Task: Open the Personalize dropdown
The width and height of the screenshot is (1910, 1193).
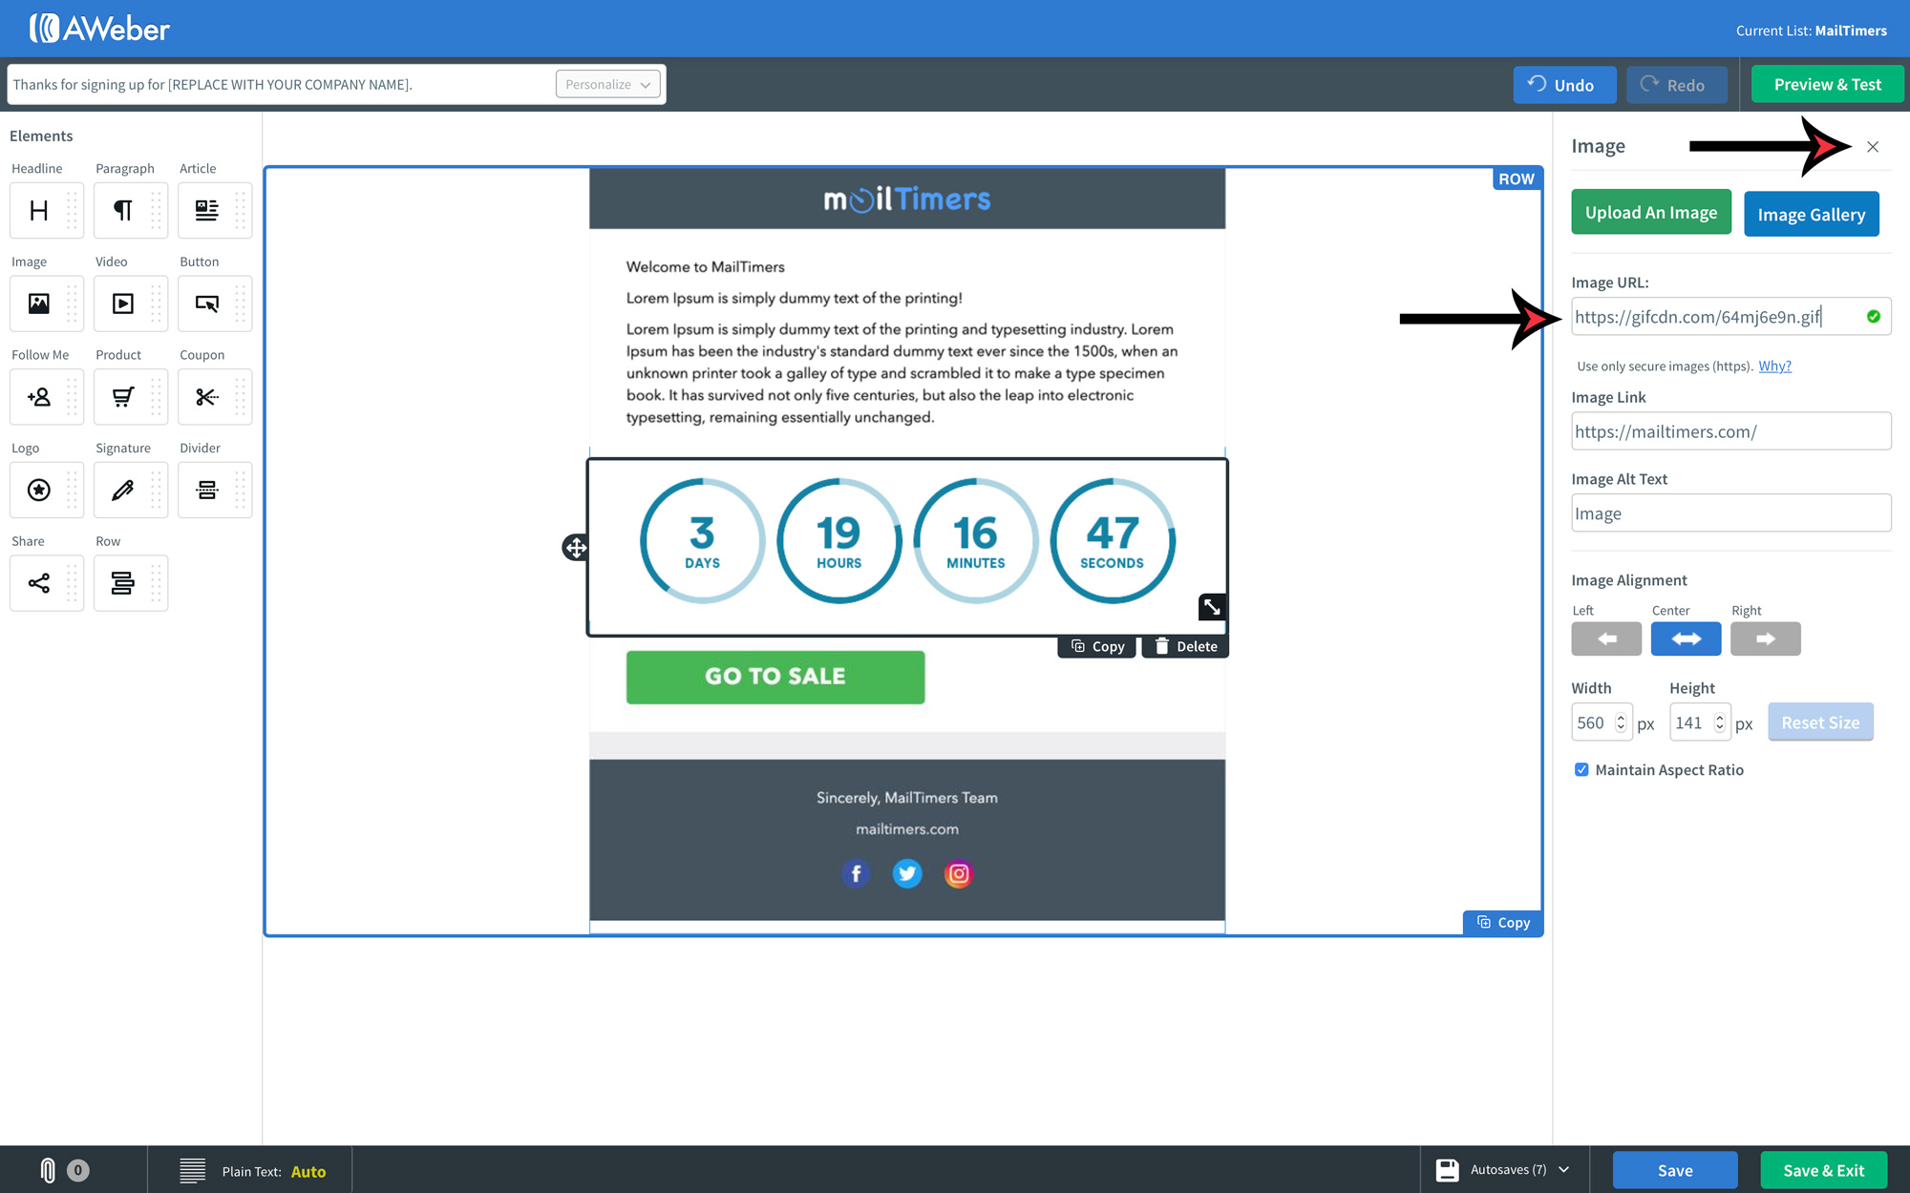Action: click(x=607, y=84)
